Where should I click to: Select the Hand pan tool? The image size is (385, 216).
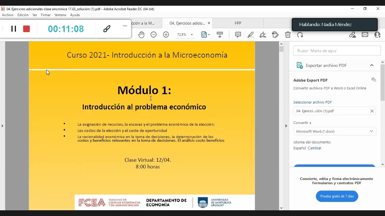(141, 35)
